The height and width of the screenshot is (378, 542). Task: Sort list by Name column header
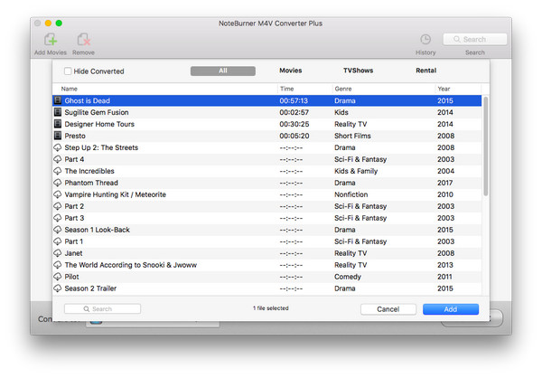[70, 89]
